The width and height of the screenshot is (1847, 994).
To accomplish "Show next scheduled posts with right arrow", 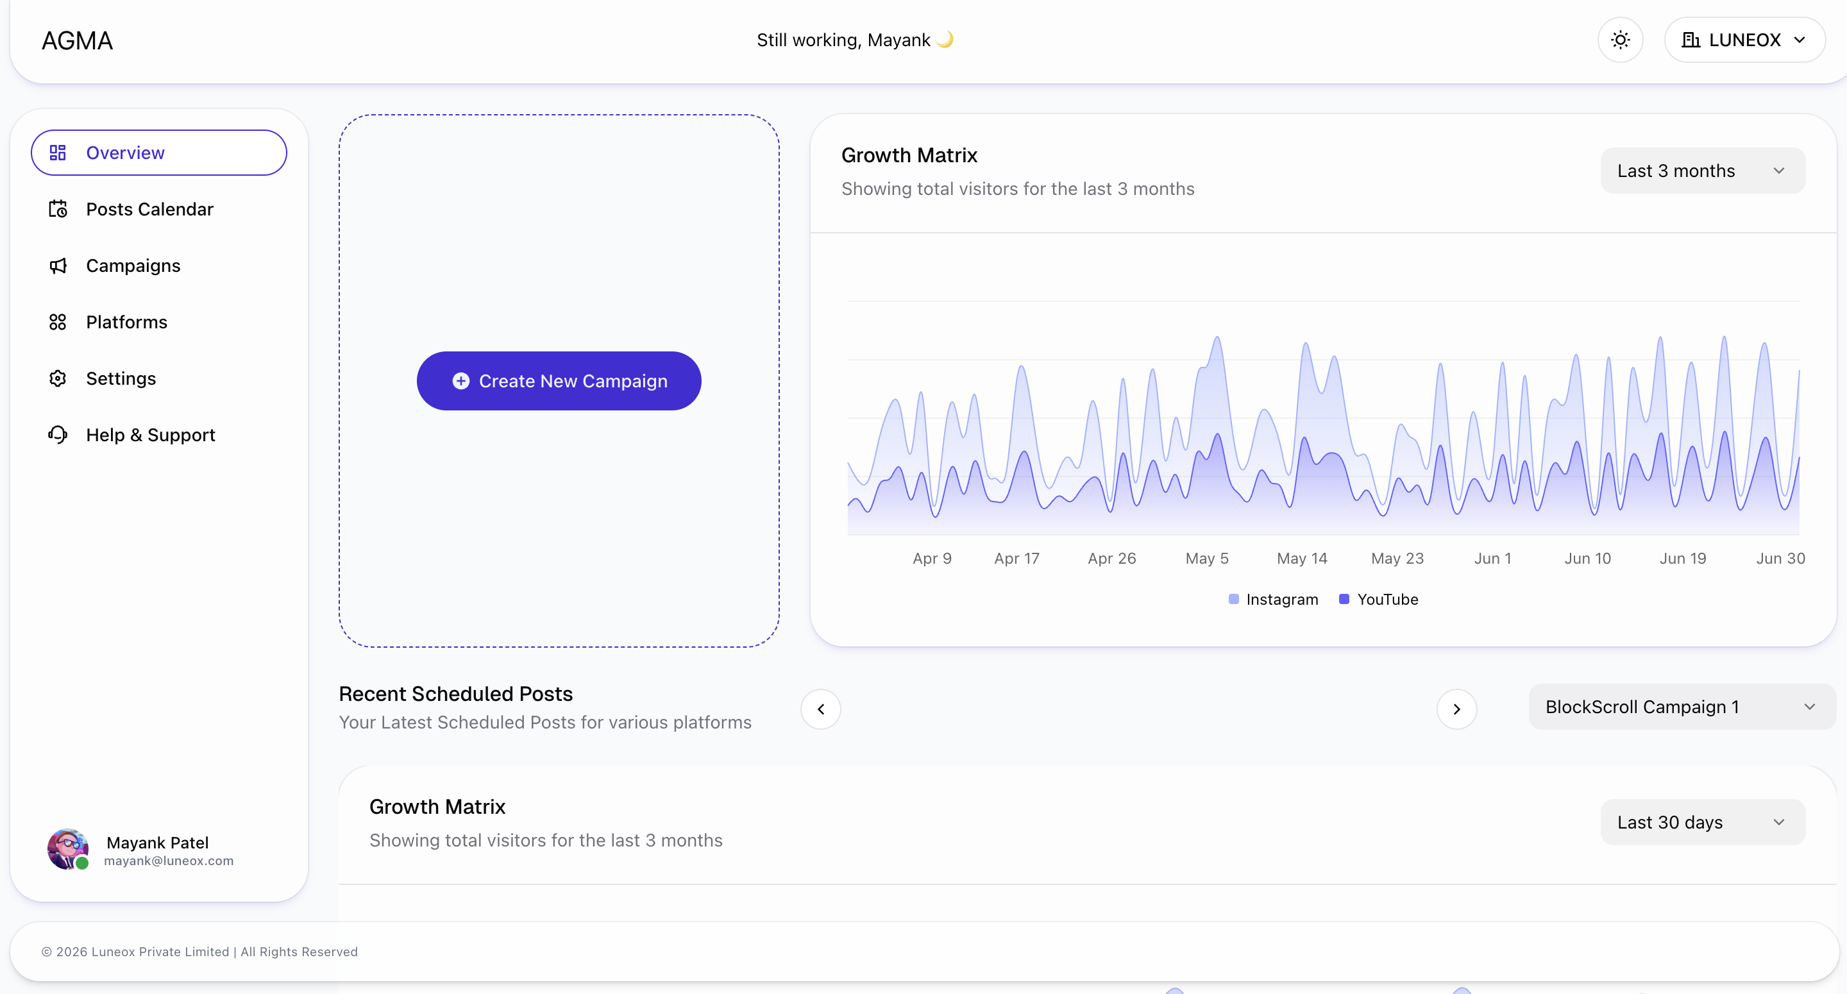I will tap(1456, 709).
